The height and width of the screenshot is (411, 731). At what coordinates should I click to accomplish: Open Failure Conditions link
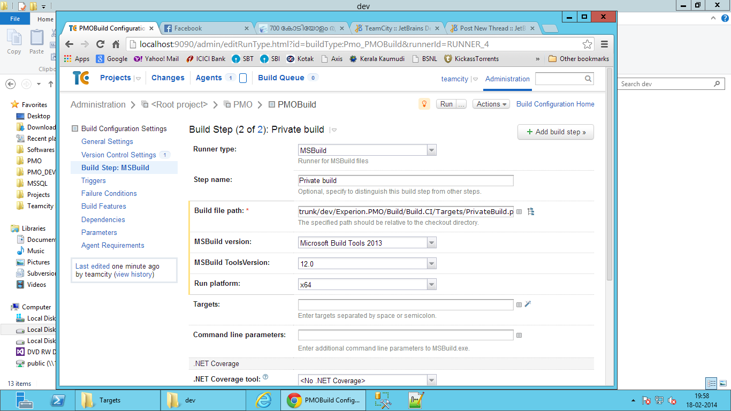[109, 194]
